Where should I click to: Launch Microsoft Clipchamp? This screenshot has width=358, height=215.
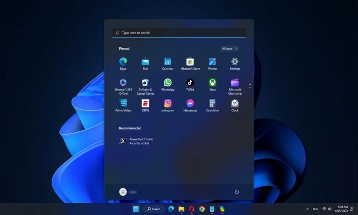(x=235, y=87)
